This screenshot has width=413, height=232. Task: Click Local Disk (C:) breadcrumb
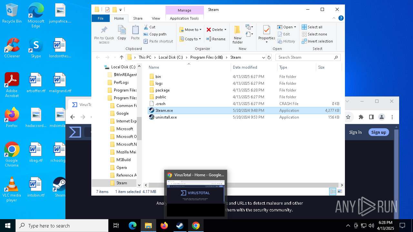(171, 57)
